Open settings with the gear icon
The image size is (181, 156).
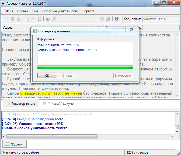click(x=102, y=19)
